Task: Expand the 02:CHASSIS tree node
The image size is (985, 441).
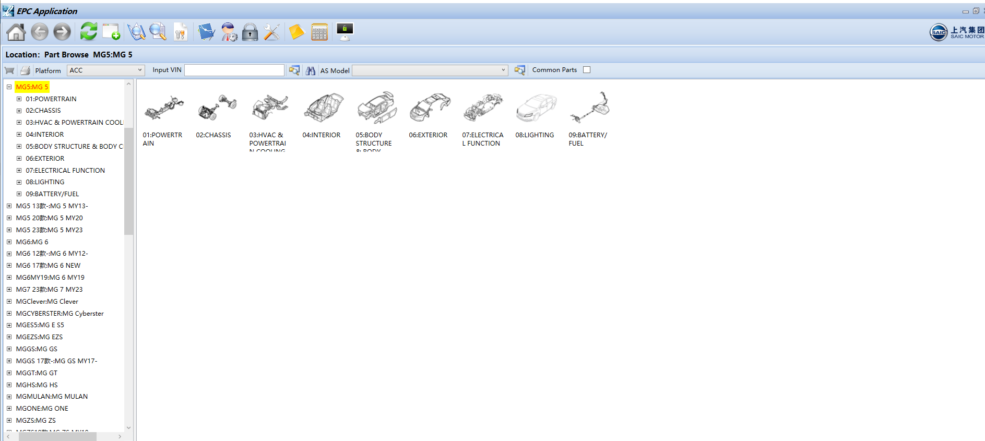Action: click(19, 111)
